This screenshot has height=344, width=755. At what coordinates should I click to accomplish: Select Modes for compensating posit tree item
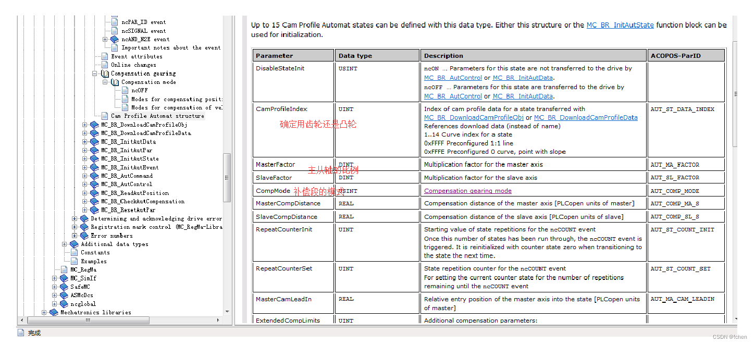point(177,99)
